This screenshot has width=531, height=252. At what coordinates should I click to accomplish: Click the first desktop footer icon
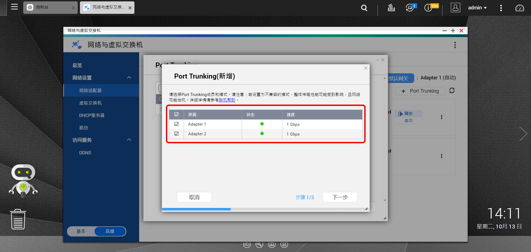(x=247, y=245)
